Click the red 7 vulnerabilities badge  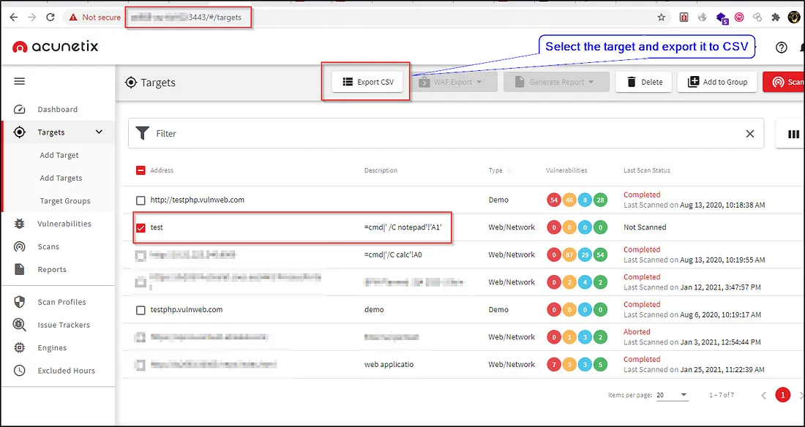click(554, 365)
